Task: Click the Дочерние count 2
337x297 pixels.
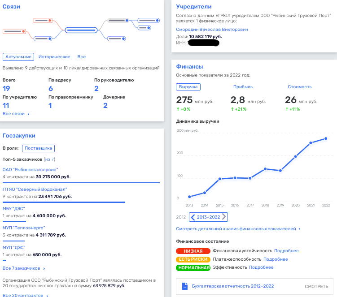Action: (x=105, y=106)
